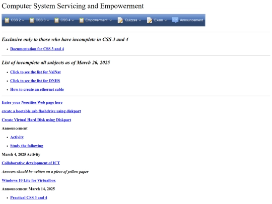Open the Exam menu label
Screen dimensions: 272x204
tap(159, 20)
